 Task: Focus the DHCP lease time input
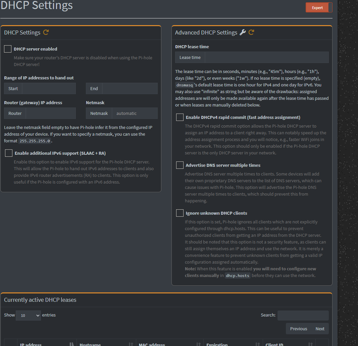pyautogui.click(x=266, y=57)
